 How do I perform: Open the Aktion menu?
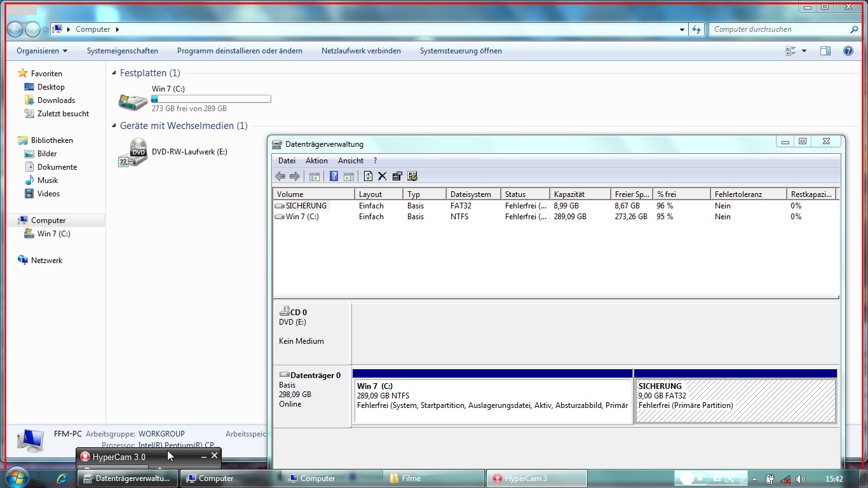(316, 161)
